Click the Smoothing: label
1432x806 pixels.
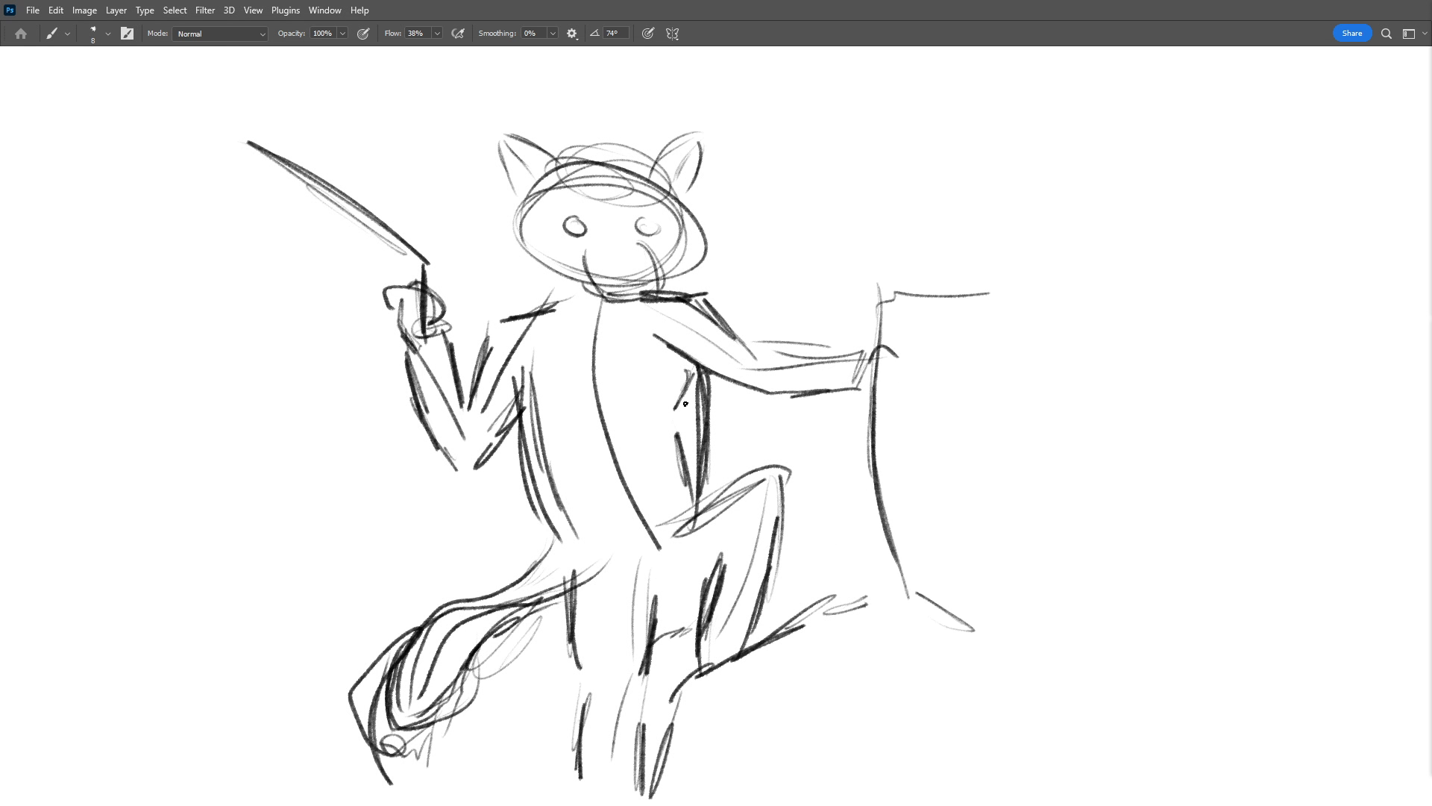click(x=497, y=34)
